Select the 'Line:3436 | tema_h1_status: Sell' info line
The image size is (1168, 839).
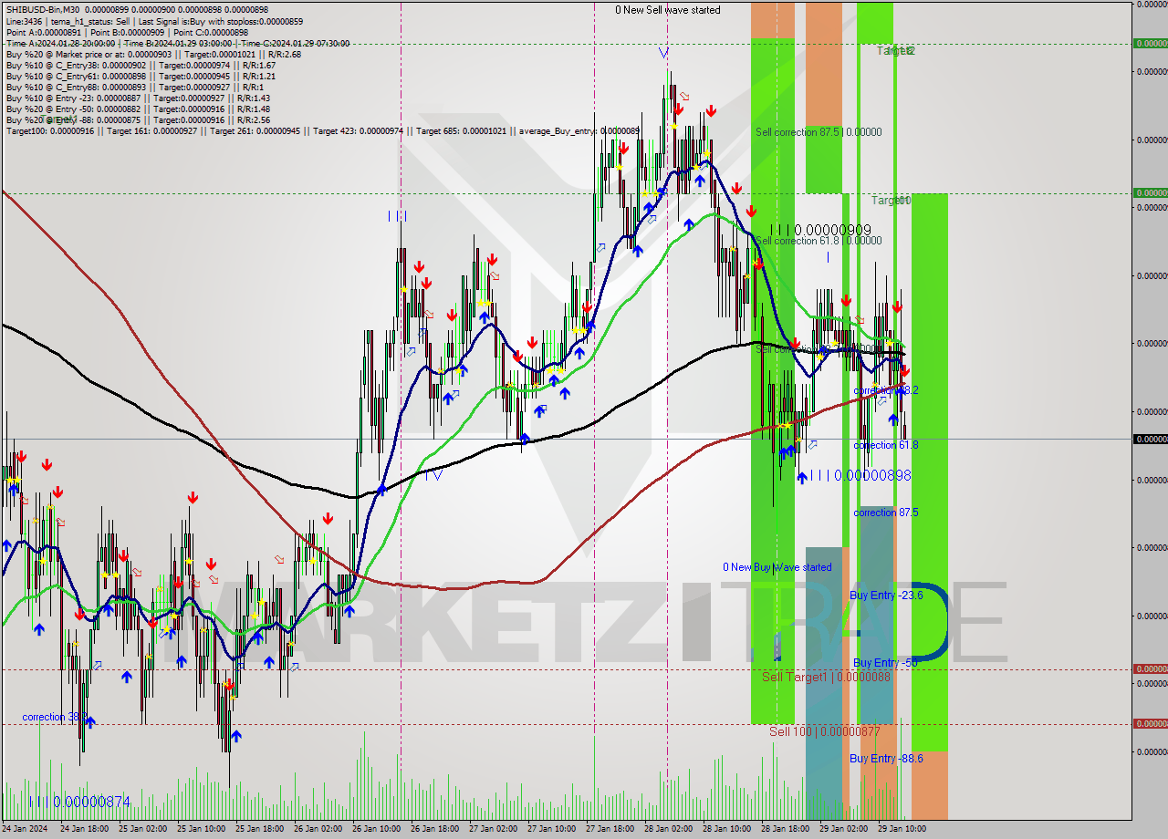click(x=154, y=21)
